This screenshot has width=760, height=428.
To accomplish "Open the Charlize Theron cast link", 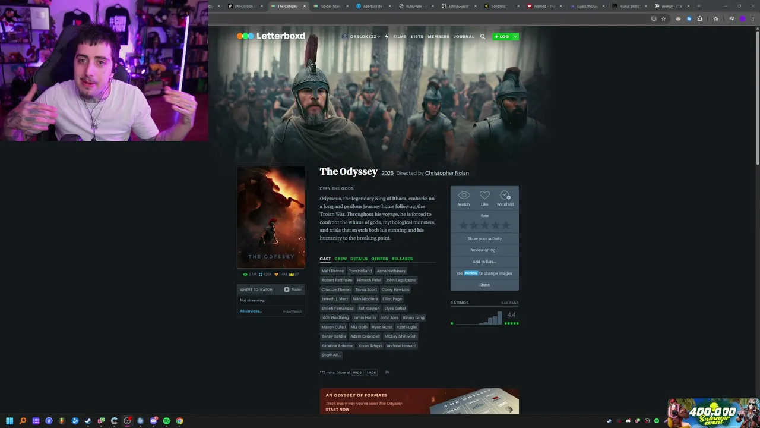I will point(336,289).
